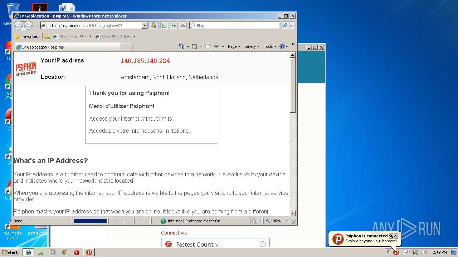Image resolution: width=458 pixels, height=257 pixels.
Task: Show hidden tray icons arrow
Action: 388,252
